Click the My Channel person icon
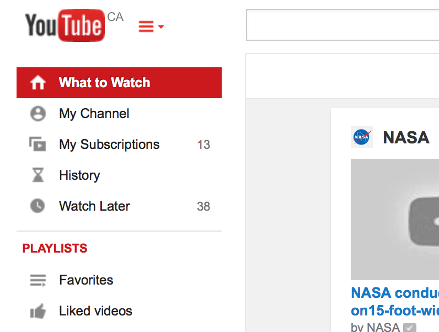 38,114
